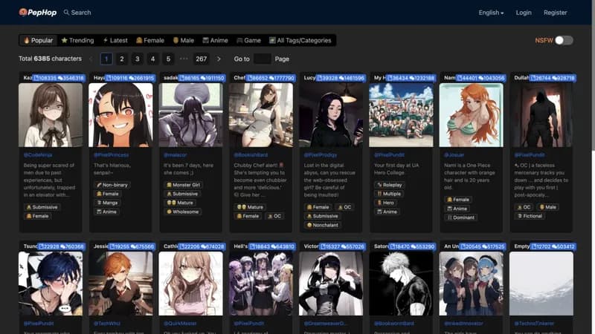Viewport: 595px width, 334px height.
Task: Click the Multiple tag
Action: point(389,194)
